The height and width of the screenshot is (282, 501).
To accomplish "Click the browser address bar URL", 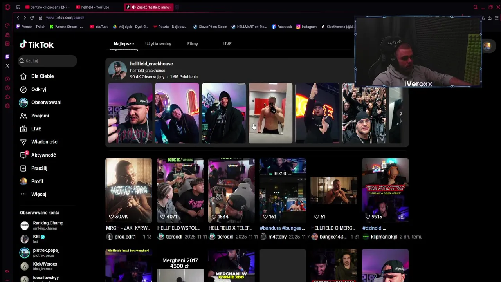I will (x=65, y=18).
